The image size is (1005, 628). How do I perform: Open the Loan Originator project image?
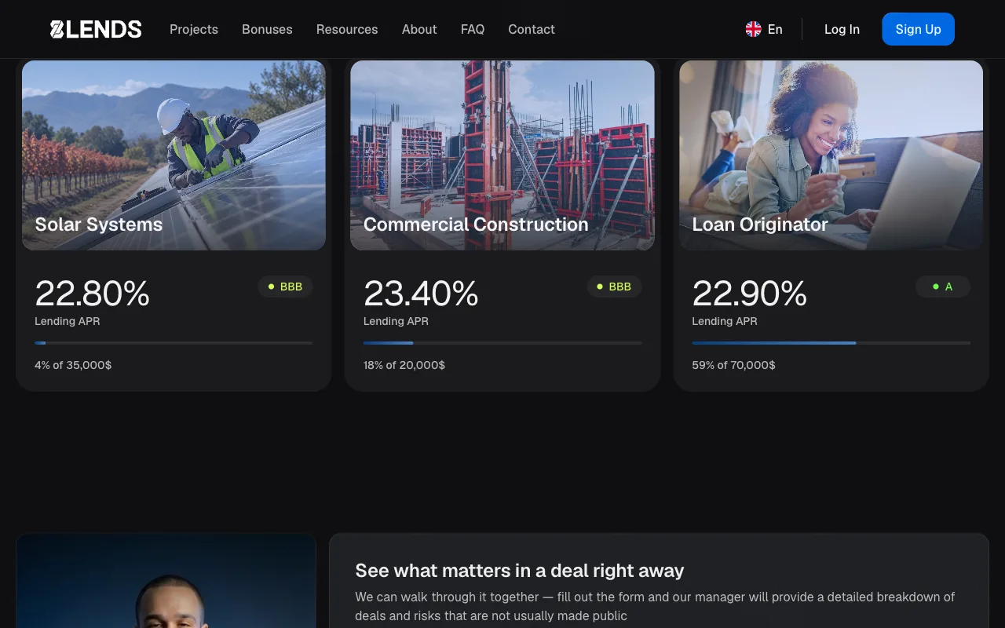(831, 155)
